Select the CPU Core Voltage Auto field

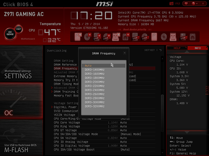pyautogui.click(x=123, y=123)
